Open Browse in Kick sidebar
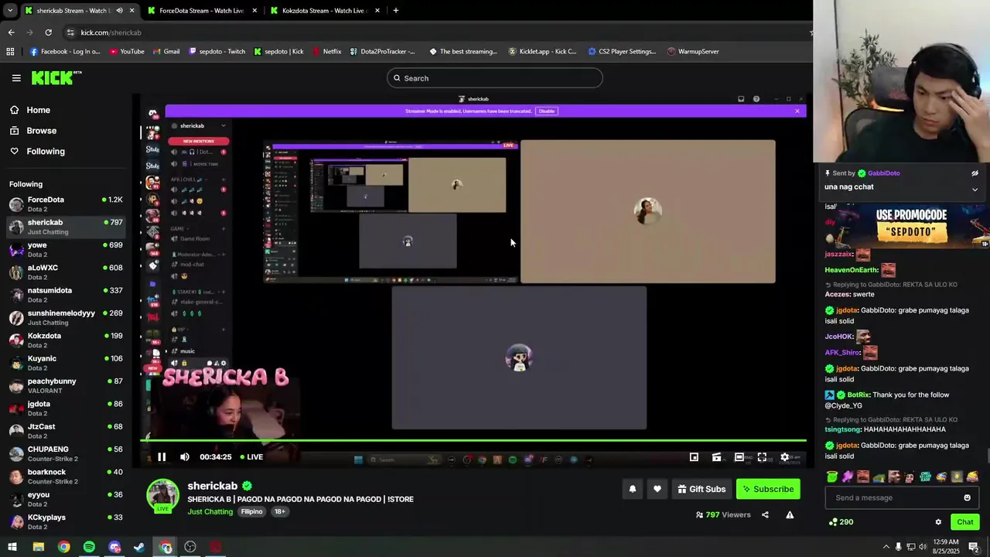990x557 pixels. click(x=42, y=131)
